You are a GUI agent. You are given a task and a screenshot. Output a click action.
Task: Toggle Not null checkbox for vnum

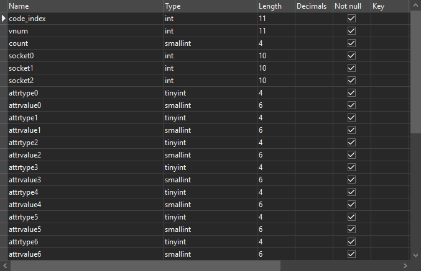coord(351,31)
